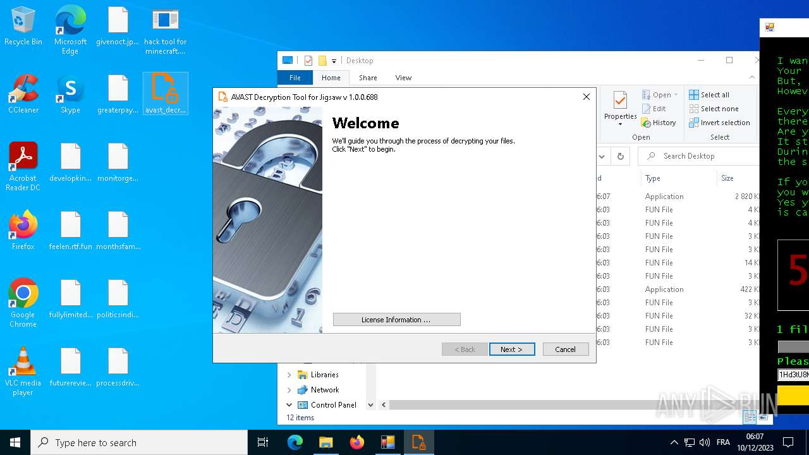Select the developkin file icon
This screenshot has width=809, height=455.
tap(70, 162)
